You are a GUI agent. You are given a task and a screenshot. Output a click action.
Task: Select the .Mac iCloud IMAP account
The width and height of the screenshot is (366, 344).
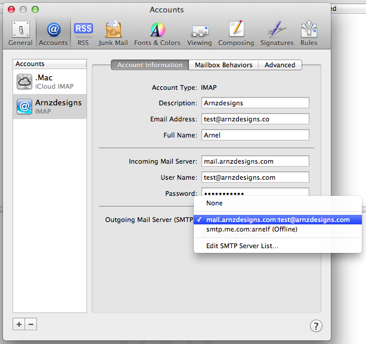50,82
